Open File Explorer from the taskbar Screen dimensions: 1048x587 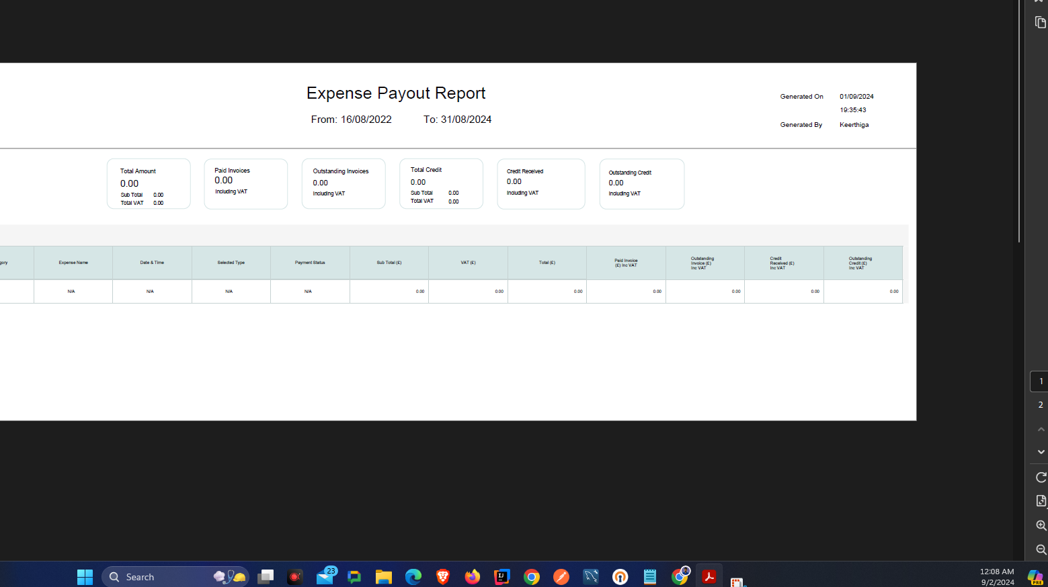(x=384, y=577)
